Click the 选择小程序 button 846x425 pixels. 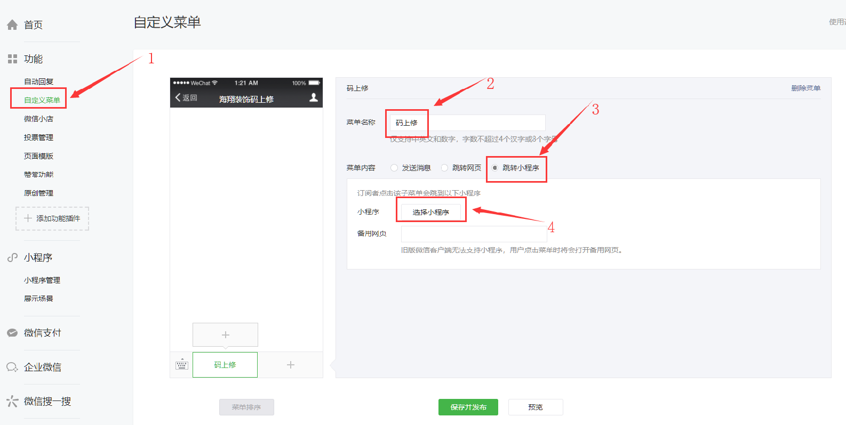[x=430, y=212]
